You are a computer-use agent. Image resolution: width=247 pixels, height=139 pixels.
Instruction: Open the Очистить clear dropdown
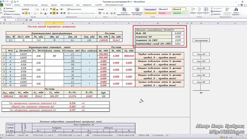tap(216, 14)
